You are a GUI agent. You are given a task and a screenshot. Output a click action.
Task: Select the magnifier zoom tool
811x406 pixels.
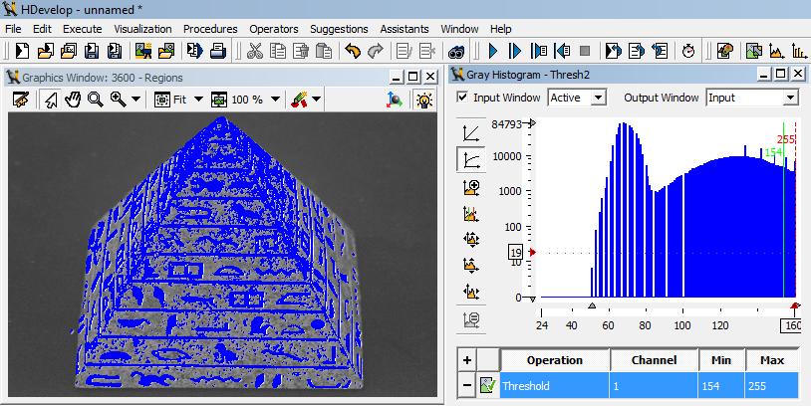click(96, 100)
